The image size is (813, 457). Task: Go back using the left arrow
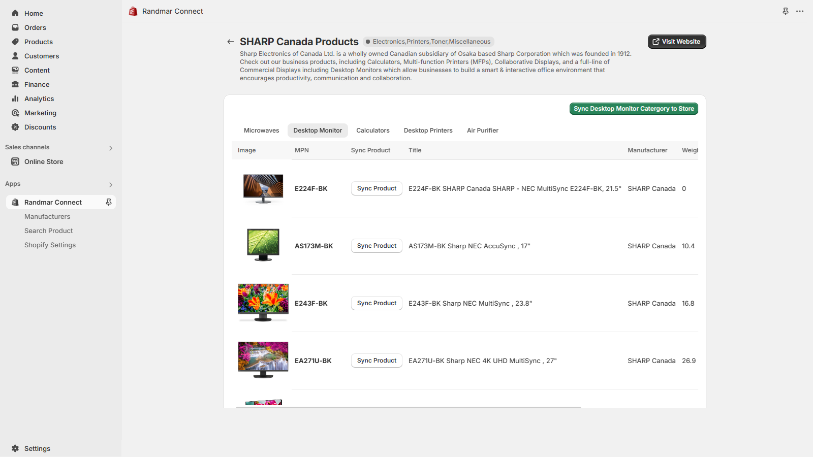(x=231, y=42)
